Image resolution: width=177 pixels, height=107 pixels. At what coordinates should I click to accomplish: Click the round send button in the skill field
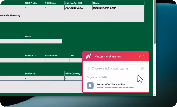tap(142, 68)
